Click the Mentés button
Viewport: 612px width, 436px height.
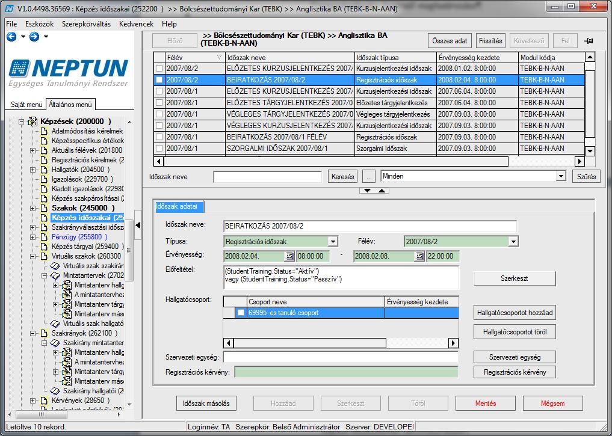[x=486, y=404]
